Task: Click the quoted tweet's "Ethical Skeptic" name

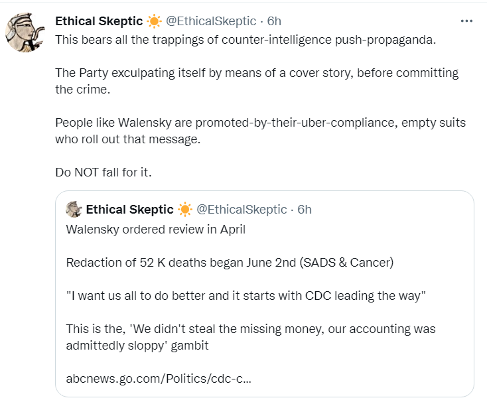Action: click(x=129, y=210)
